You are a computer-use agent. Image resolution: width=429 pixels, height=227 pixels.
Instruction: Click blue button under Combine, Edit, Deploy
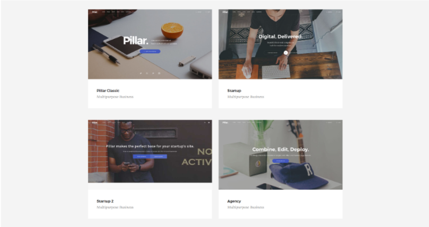(x=280, y=161)
